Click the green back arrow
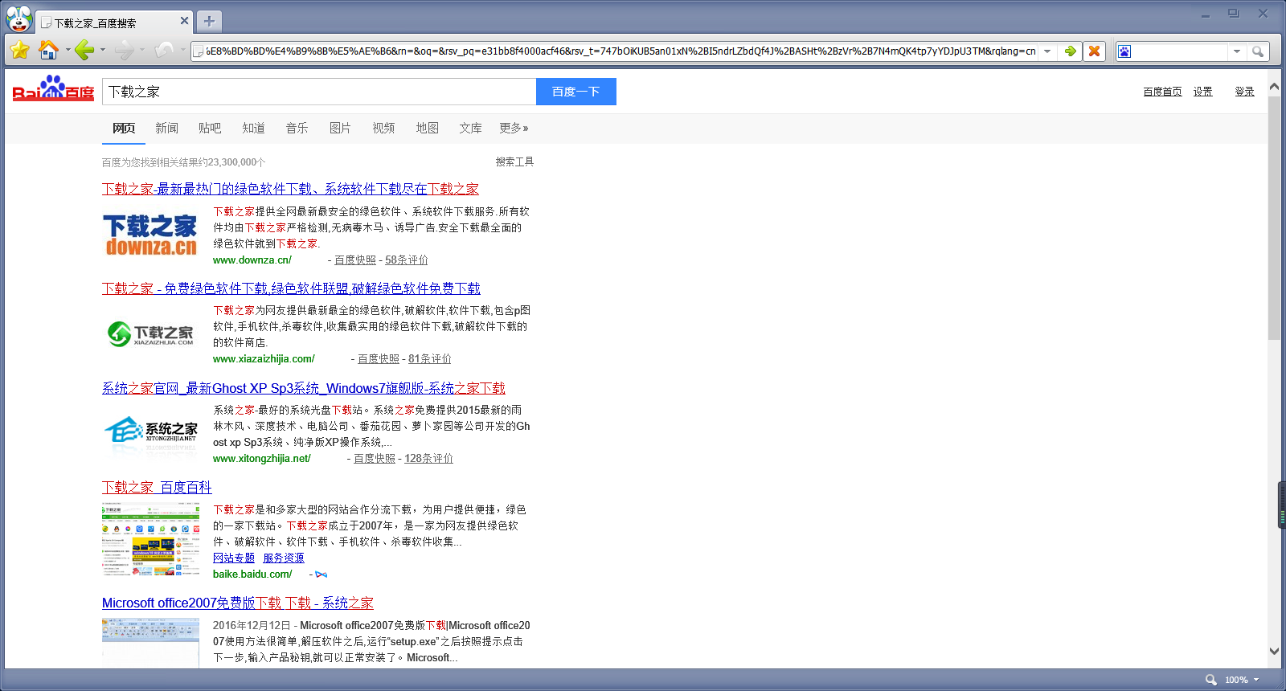The image size is (1286, 691). pos(84,51)
